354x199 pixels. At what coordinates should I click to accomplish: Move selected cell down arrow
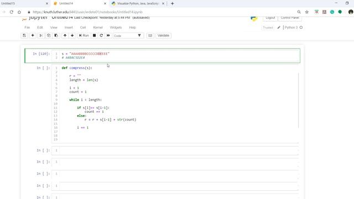point(72,35)
